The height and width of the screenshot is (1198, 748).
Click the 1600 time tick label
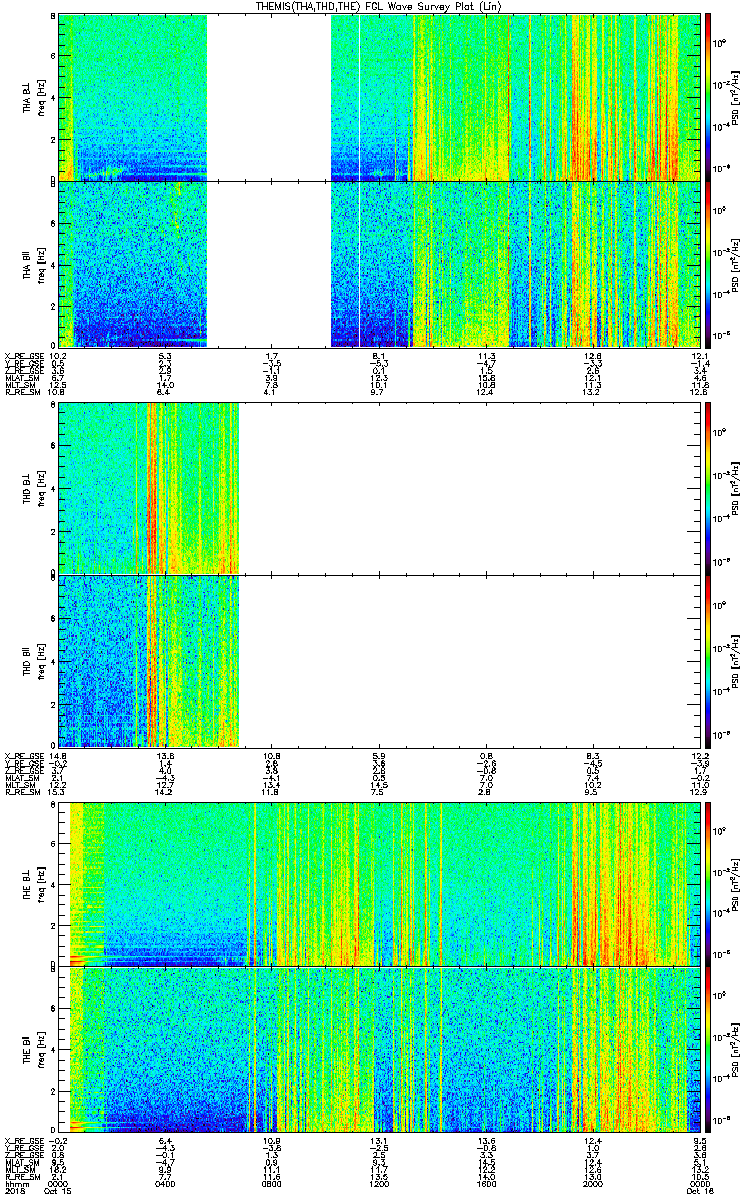click(487, 1184)
